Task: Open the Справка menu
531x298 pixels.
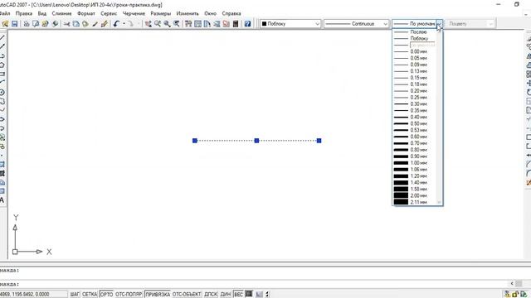Action: [x=231, y=13]
